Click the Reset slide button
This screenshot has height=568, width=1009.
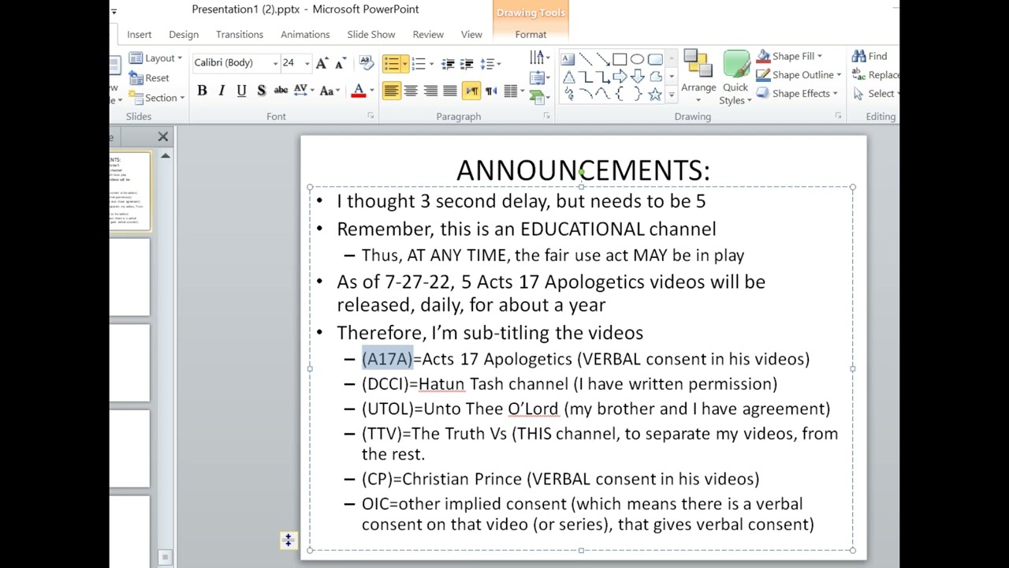click(150, 78)
